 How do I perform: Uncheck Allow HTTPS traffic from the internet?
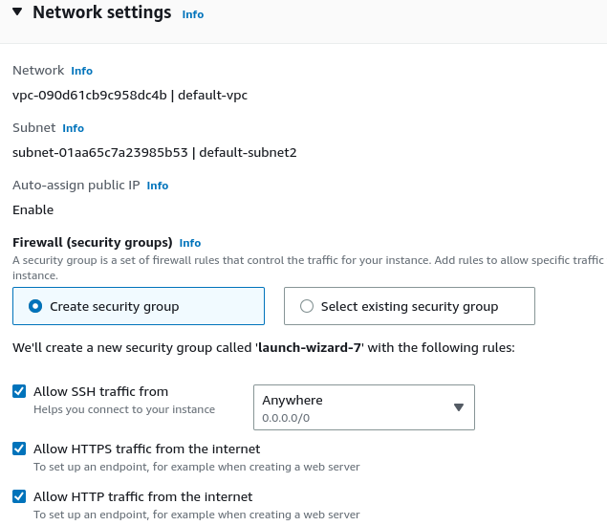coord(19,449)
